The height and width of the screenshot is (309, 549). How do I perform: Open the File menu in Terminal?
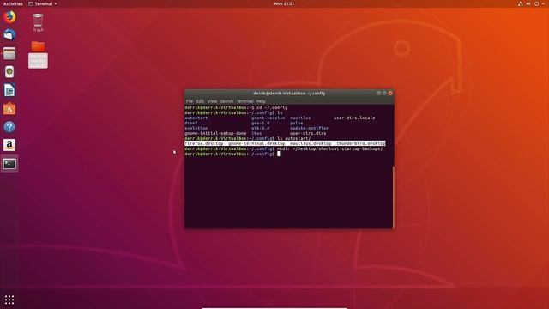190,101
